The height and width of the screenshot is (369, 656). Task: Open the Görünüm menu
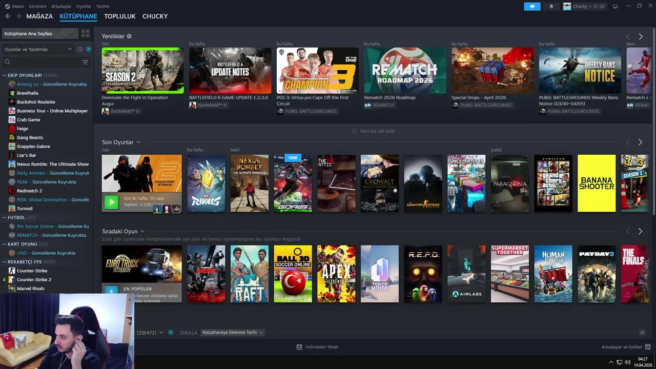[37, 6]
